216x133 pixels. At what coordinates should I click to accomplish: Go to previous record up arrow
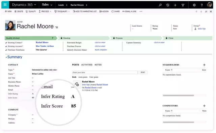[196, 12]
